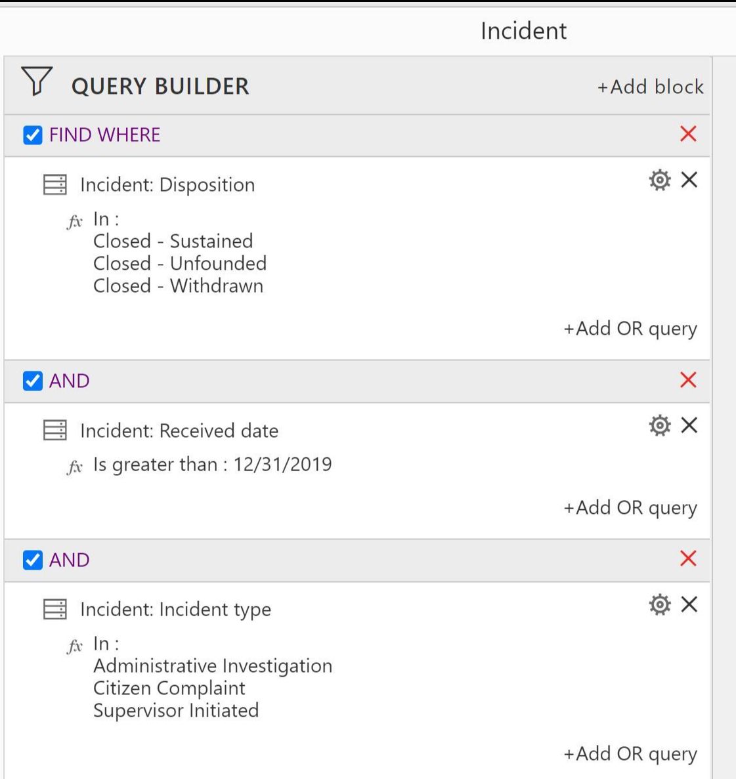736x779 pixels.
Task: Remove the Received date query with black X
Action: [689, 425]
